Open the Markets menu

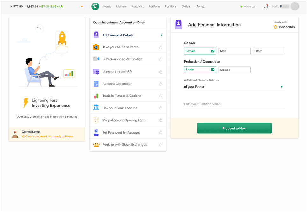click(x=121, y=6)
